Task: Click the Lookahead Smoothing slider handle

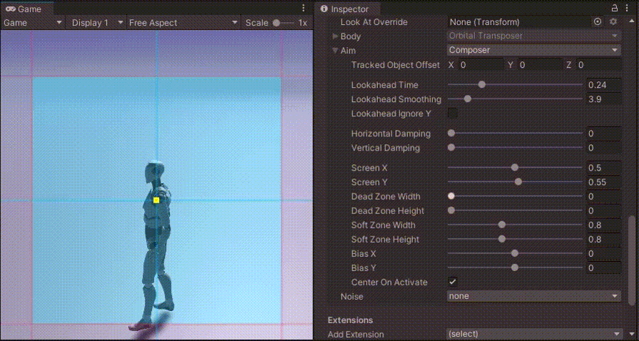Action: click(467, 99)
